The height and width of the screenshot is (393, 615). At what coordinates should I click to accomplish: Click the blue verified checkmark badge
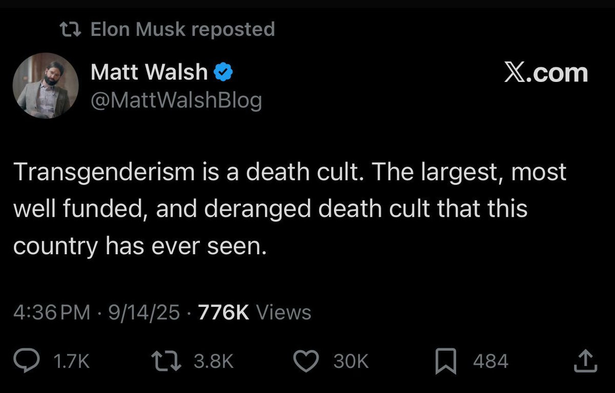click(222, 73)
